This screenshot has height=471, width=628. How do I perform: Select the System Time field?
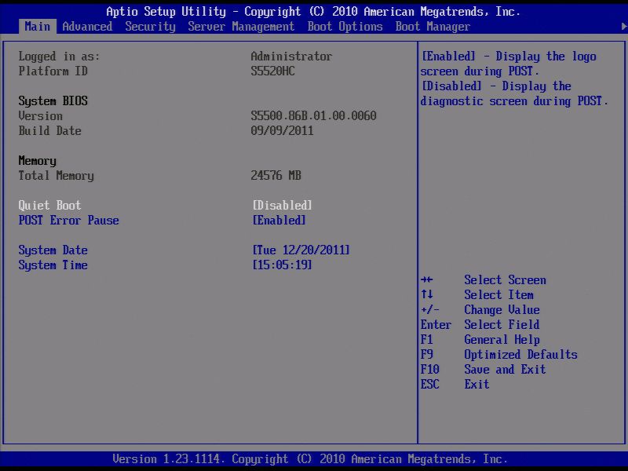53,265
